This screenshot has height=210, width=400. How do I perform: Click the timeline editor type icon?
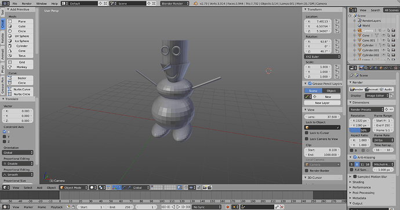[x=6, y=207]
